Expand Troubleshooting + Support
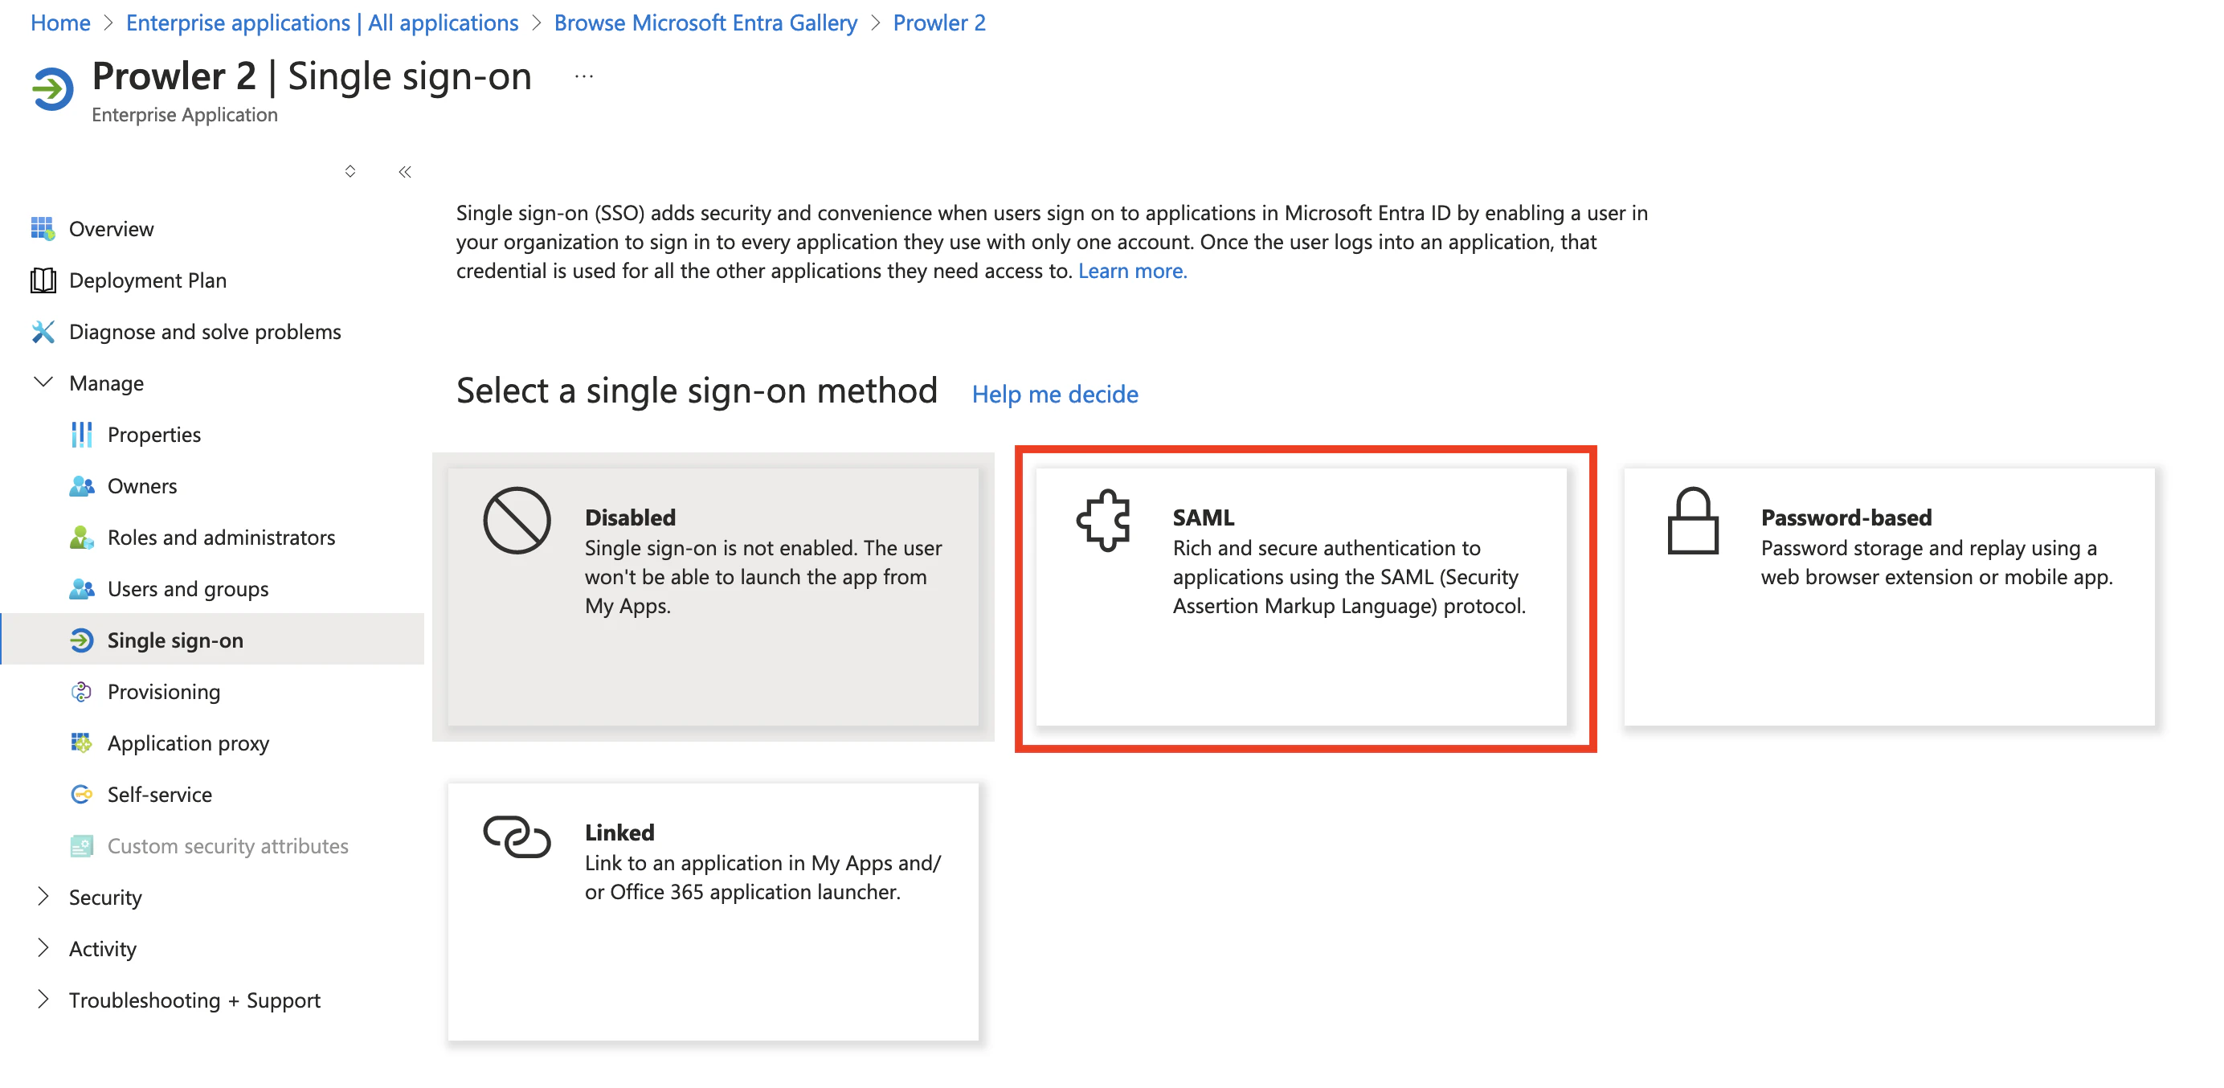This screenshot has height=1088, width=2224. (x=44, y=999)
